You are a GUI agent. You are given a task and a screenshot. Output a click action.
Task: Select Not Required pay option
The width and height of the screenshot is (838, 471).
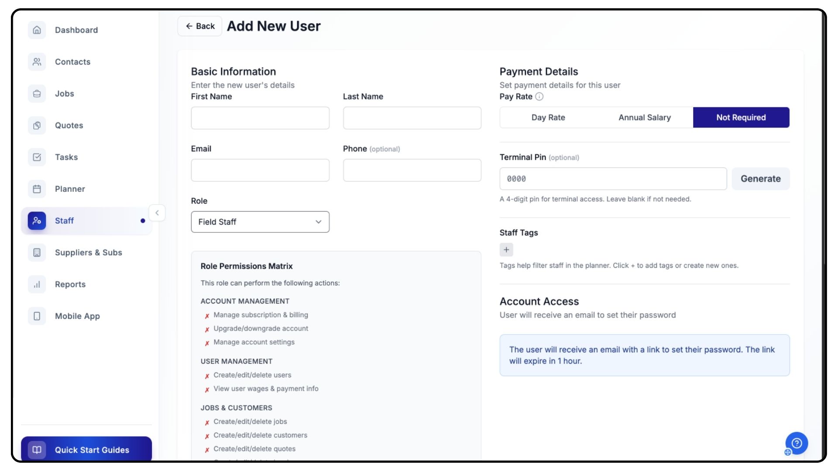pyautogui.click(x=741, y=118)
